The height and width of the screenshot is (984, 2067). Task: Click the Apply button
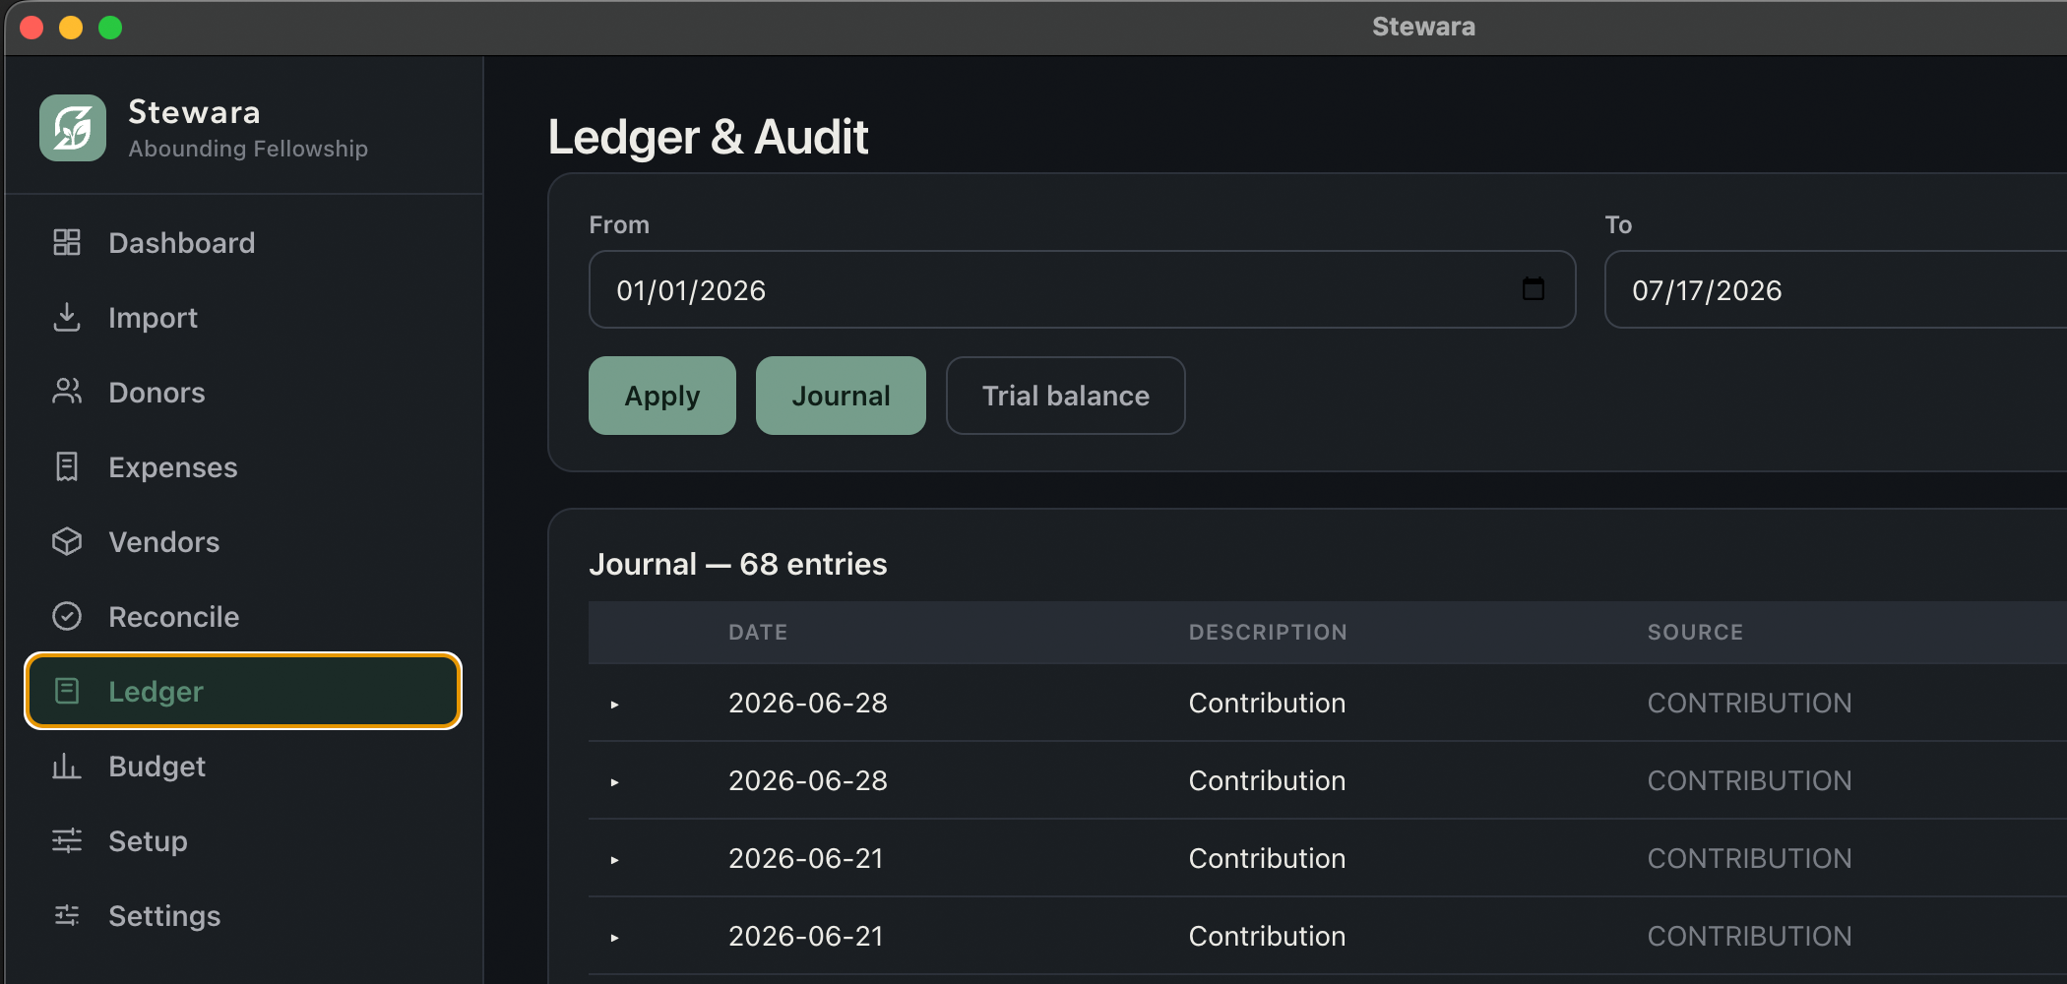click(662, 396)
